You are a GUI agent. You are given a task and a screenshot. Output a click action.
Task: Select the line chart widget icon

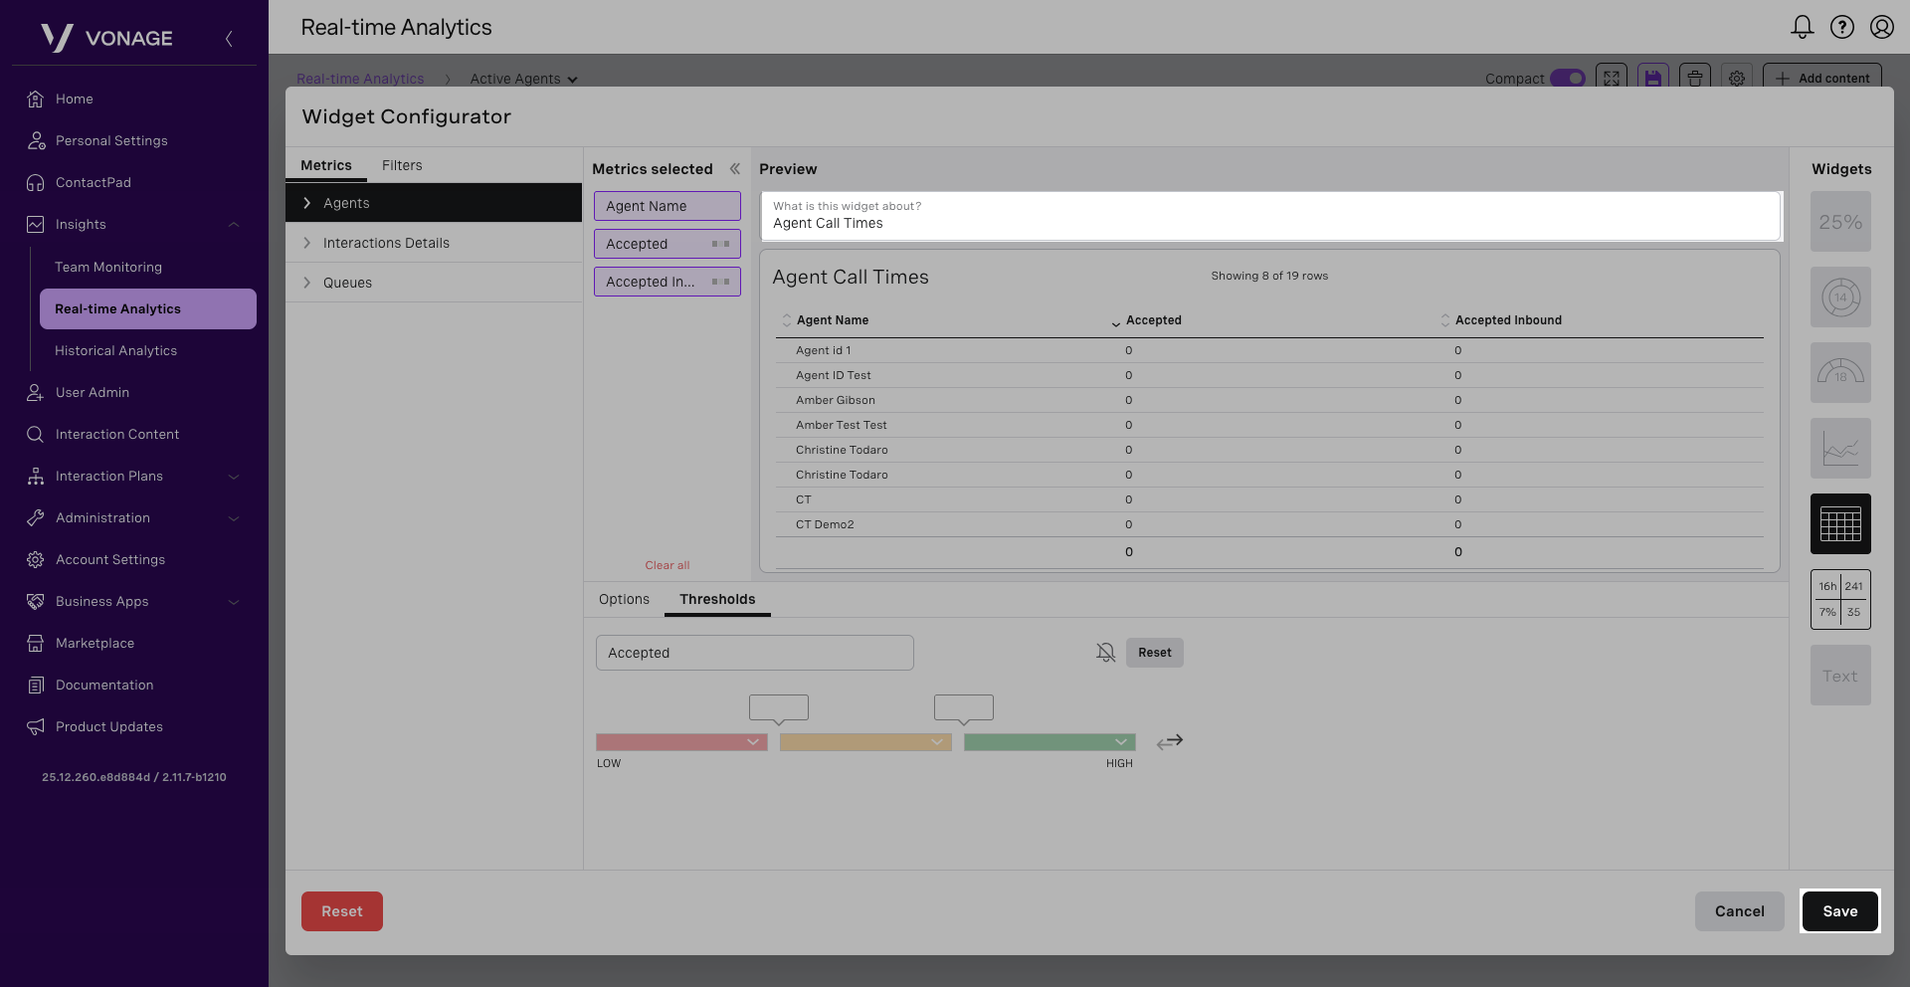click(x=1839, y=449)
